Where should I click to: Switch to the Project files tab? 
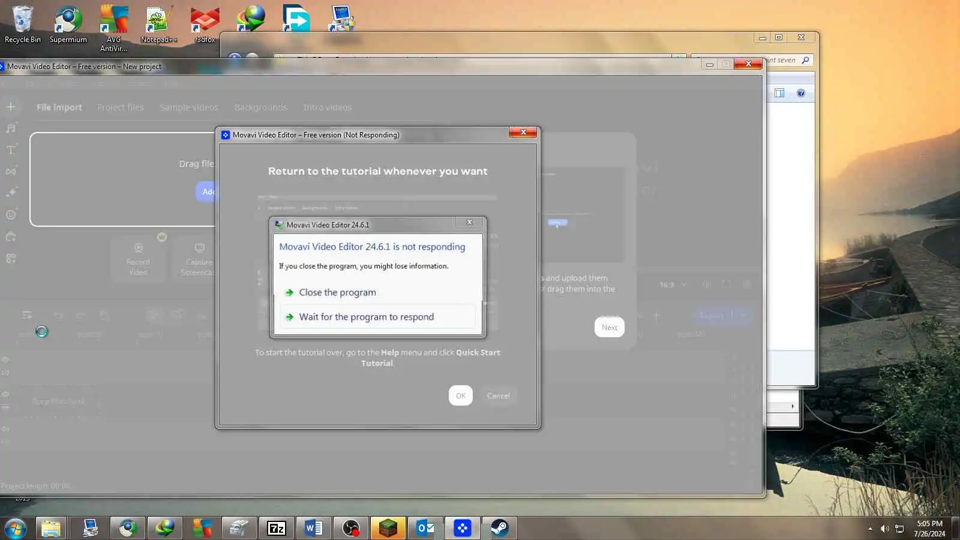tap(121, 107)
